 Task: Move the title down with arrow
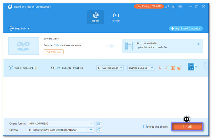205,68
